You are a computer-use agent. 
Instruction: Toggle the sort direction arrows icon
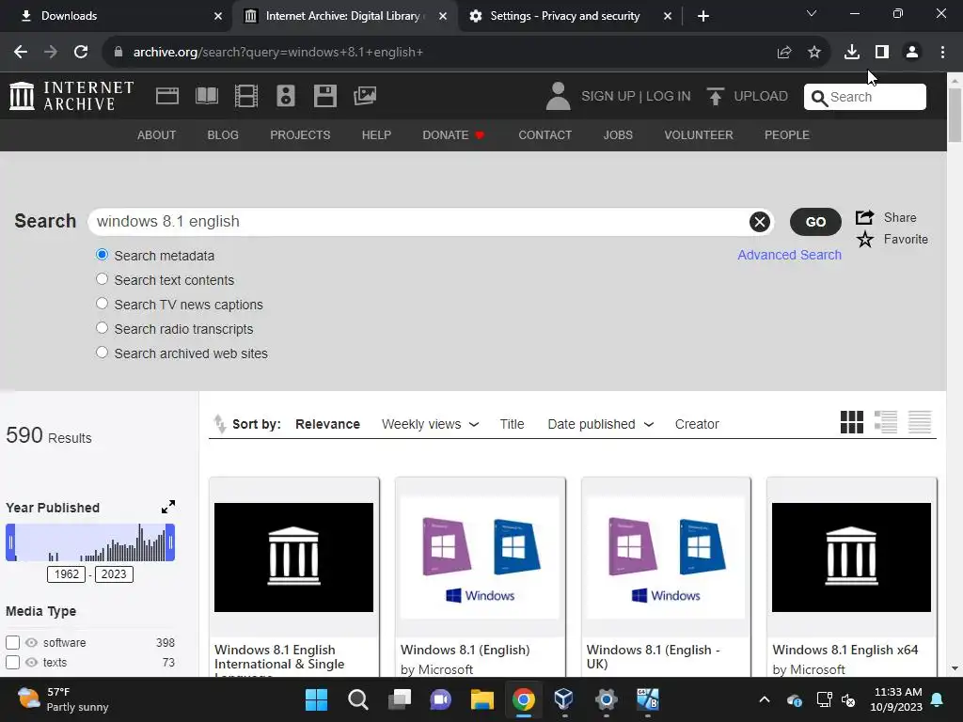pyautogui.click(x=219, y=424)
